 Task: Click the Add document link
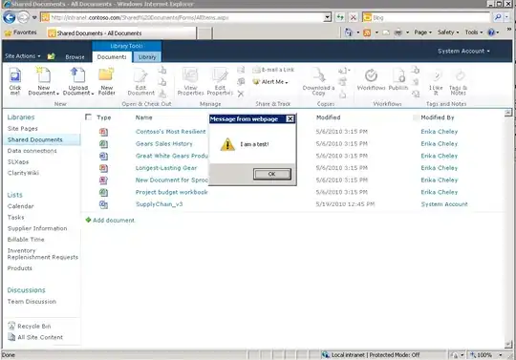click(x=114, y=221)
